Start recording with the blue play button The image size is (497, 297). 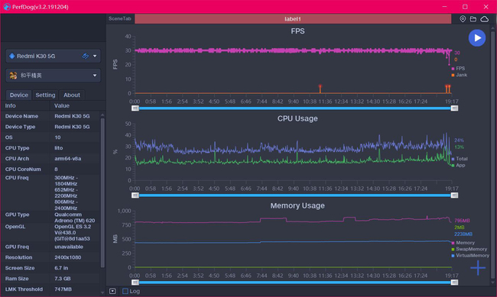(477, 38)
